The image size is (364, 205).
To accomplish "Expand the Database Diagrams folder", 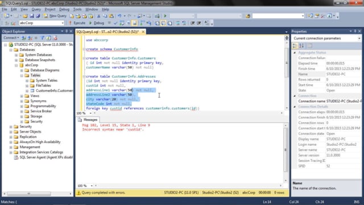I will point(22,70).
